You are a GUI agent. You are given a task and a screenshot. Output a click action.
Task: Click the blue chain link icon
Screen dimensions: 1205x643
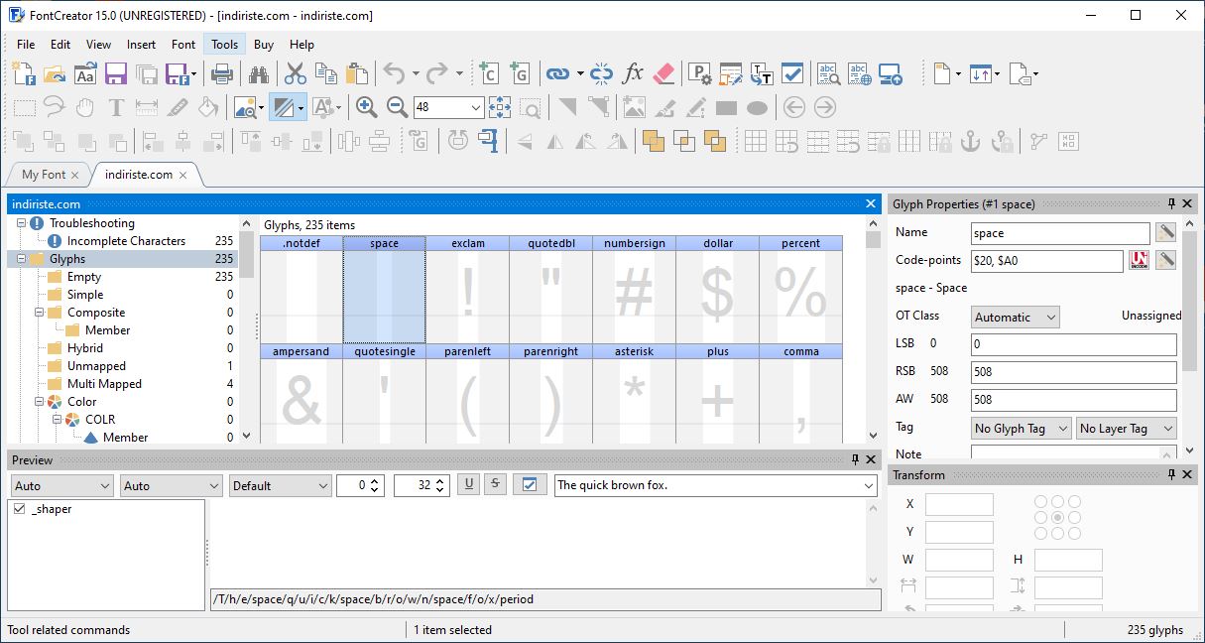pos(558,73)
